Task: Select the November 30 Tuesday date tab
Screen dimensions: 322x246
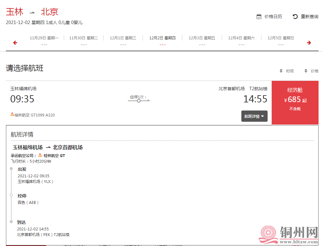Action: (83, 41)
